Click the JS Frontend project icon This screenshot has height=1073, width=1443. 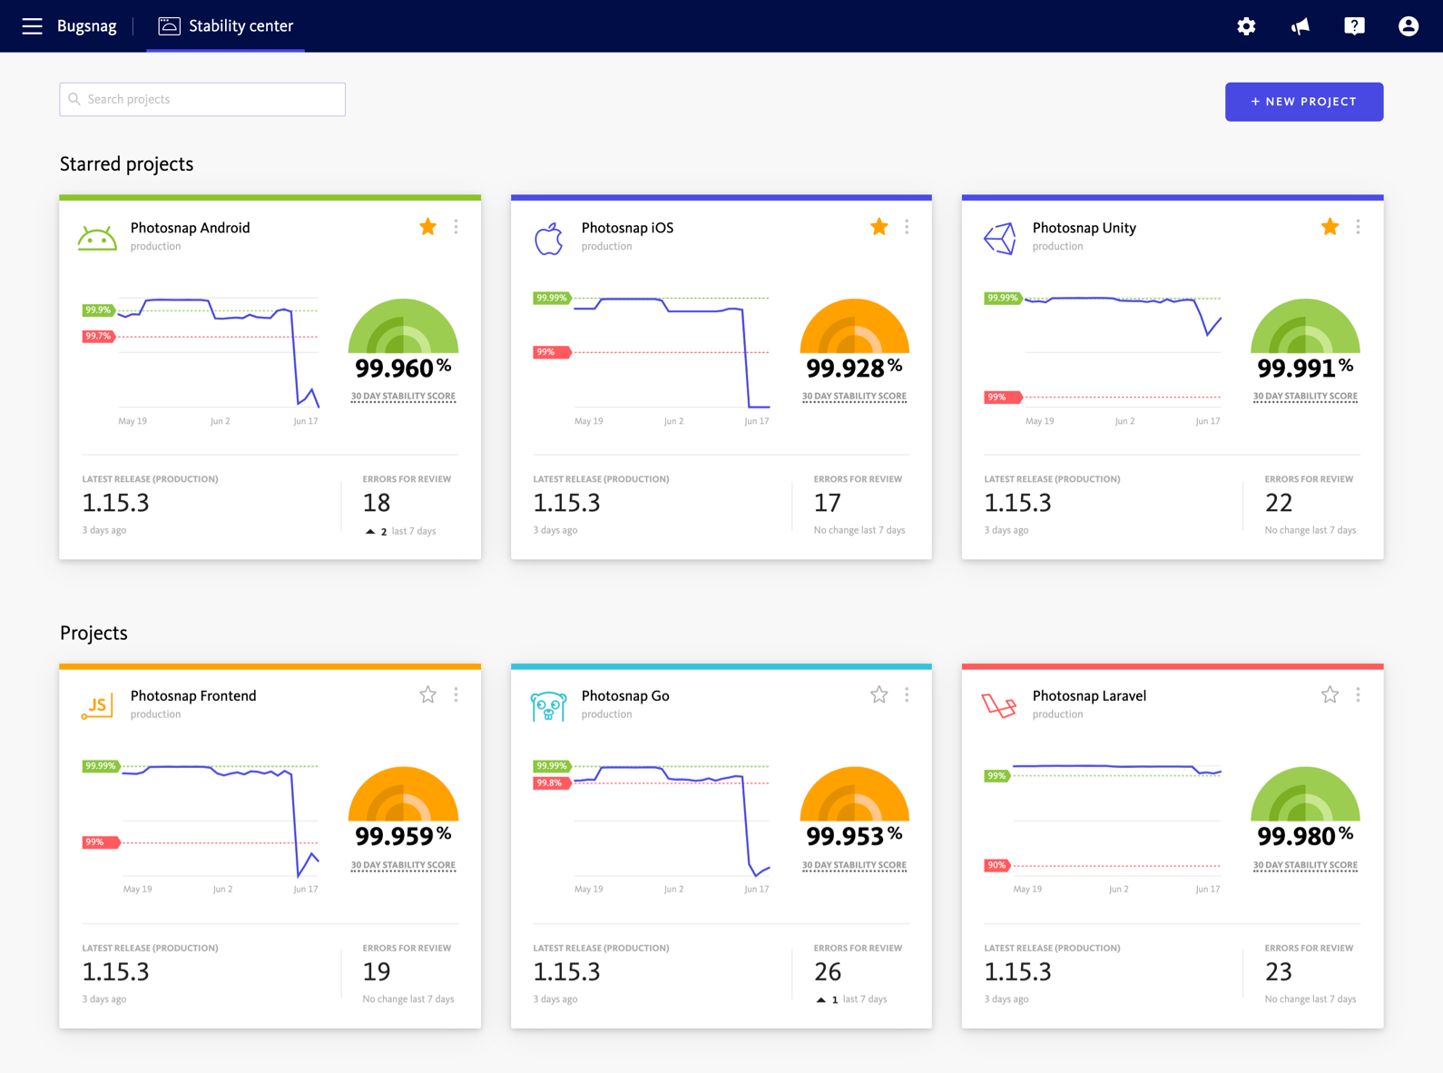(x=97, y=706)
